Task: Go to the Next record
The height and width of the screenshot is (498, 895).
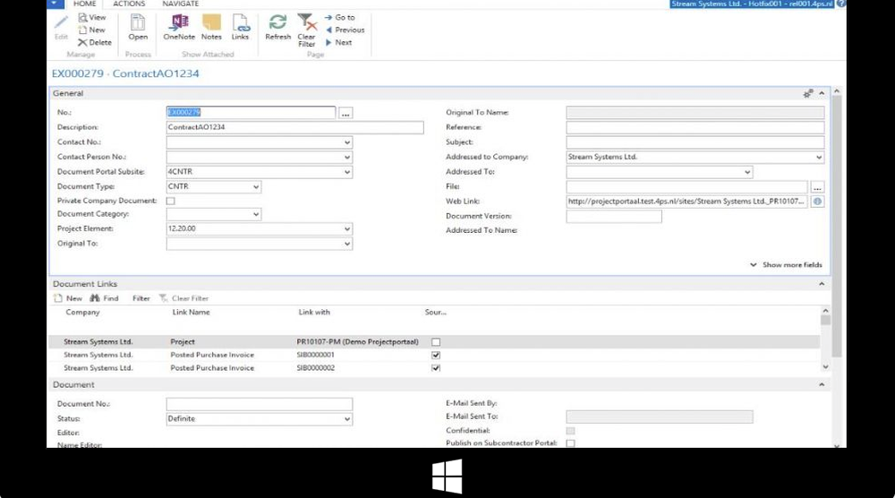Action: [338, 42]
